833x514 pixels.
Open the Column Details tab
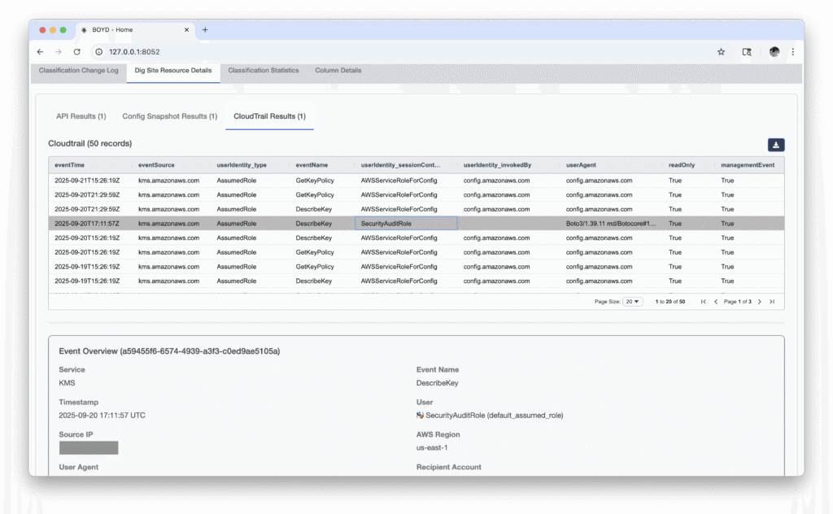(x=338, y=71)
